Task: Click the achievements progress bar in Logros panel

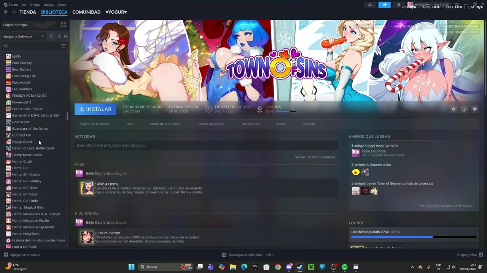Action: tap(414, 237)
